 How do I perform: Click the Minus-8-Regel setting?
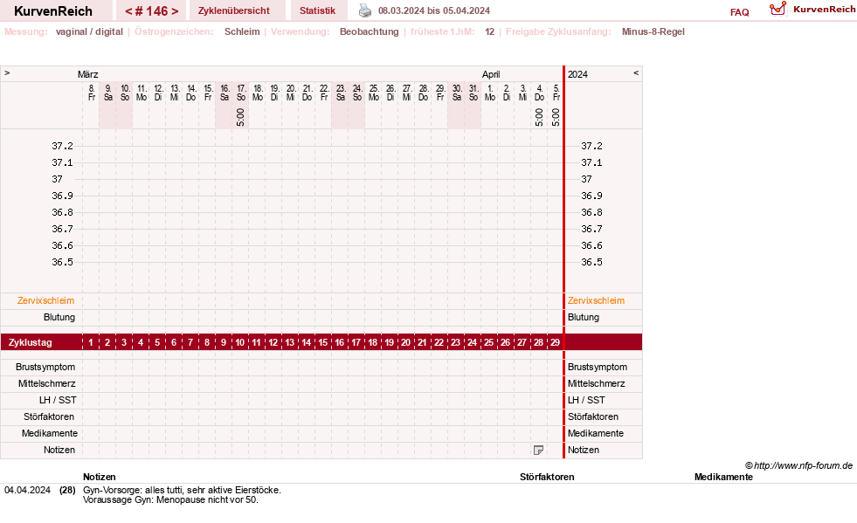click(x=653, y=31)
